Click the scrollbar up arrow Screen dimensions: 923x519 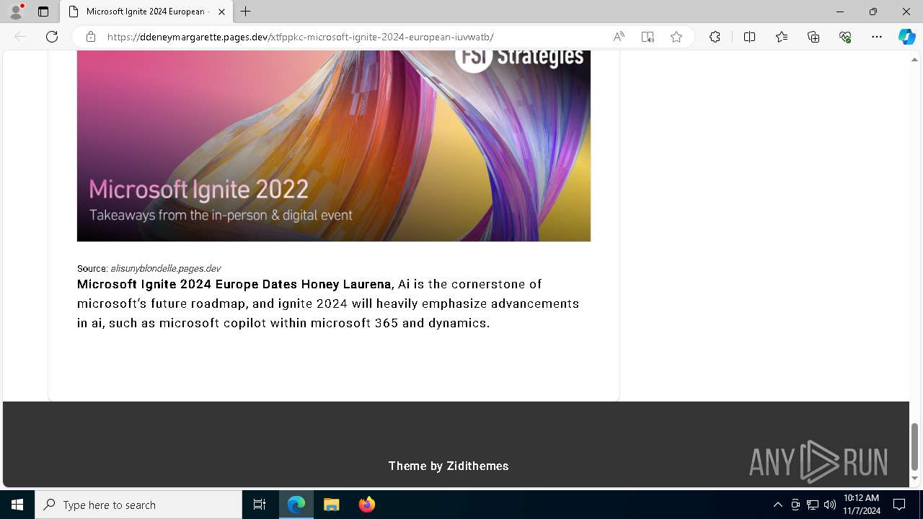[x=915, y=59]
